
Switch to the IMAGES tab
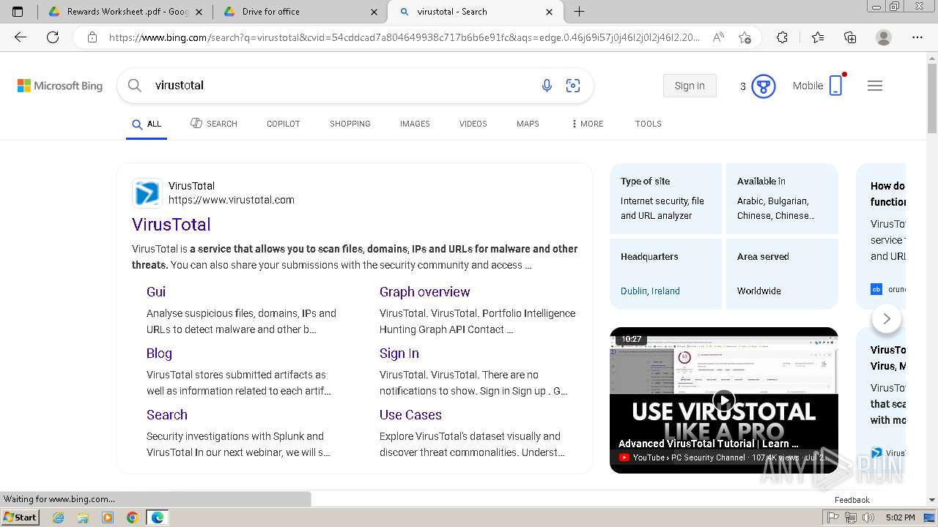click(x=415, y=124)
